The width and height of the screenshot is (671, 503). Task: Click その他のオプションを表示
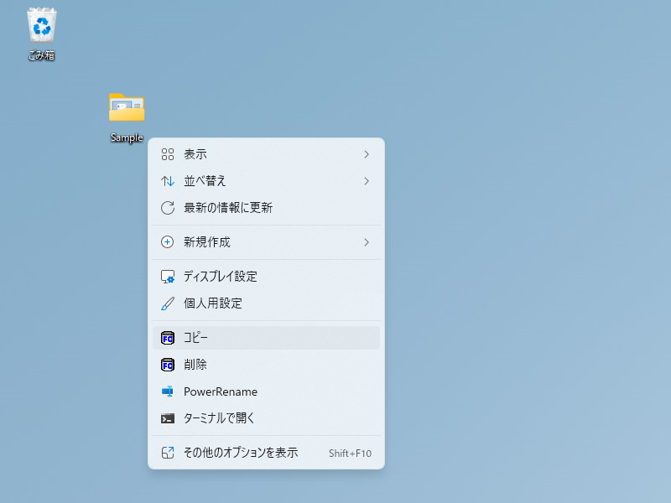tap(241, 453)
